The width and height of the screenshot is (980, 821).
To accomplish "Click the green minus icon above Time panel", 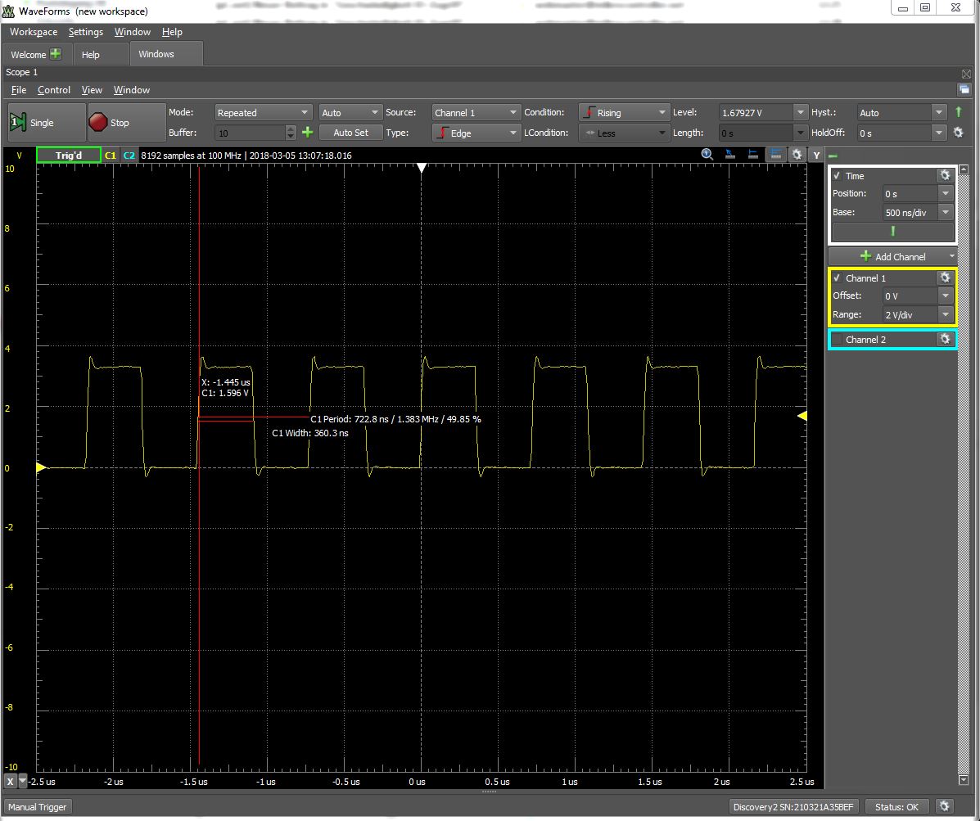I will [x=833, y=156].
